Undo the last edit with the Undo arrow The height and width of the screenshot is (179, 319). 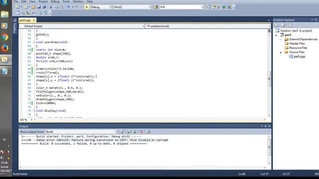pos(68,7)
